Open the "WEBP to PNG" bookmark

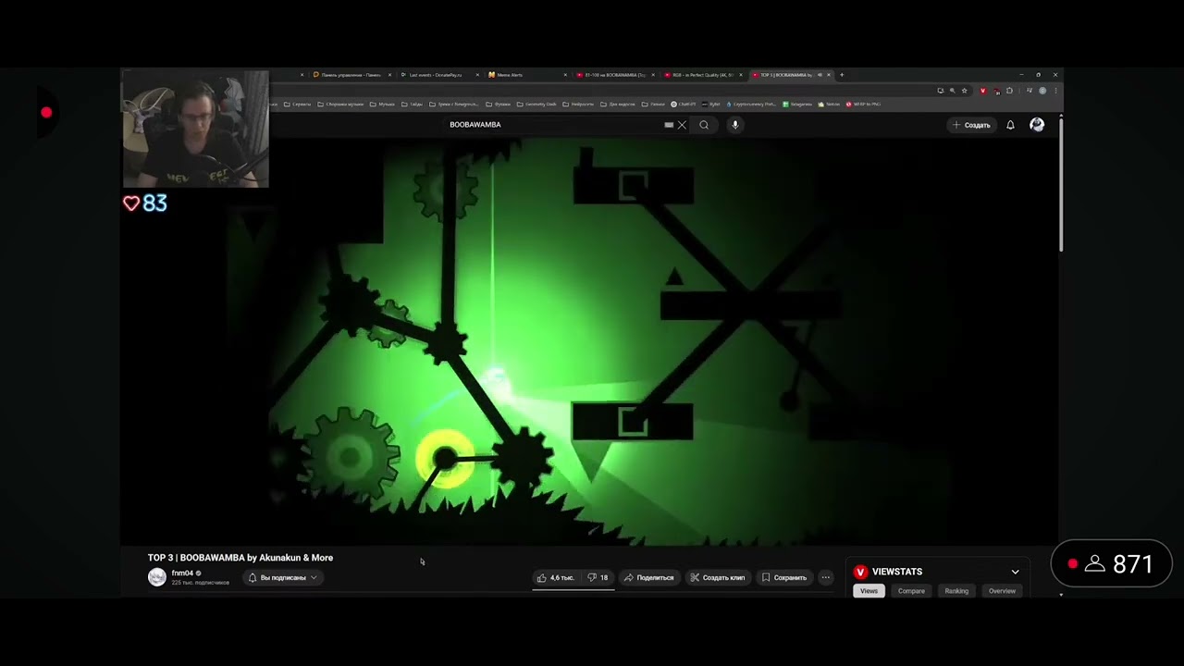863,105
